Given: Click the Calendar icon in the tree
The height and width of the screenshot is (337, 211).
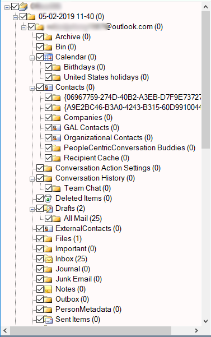Looking at the screenshot, I should click(x=48, y=57).
